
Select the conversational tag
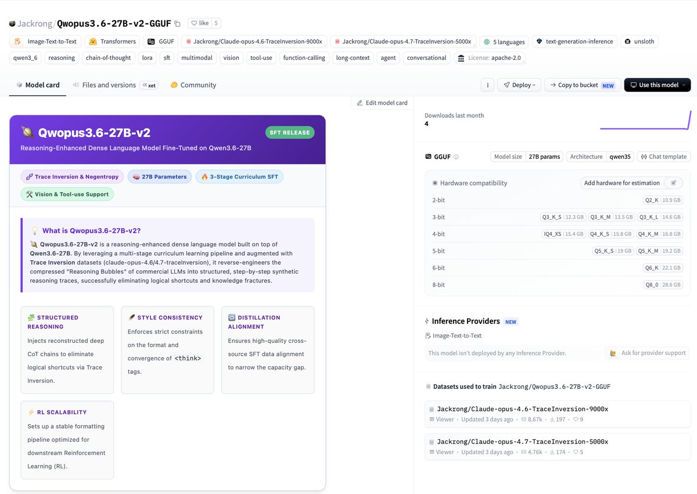pos(426,58)
